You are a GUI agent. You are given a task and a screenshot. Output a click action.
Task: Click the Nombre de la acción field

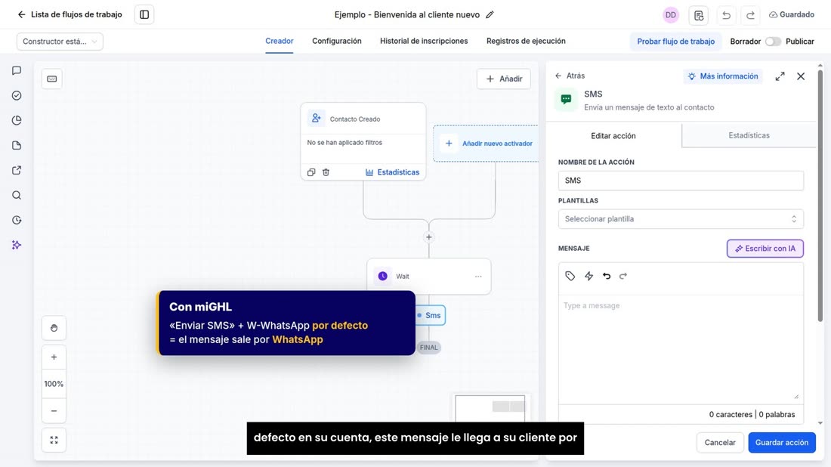(x=681, y=181)
